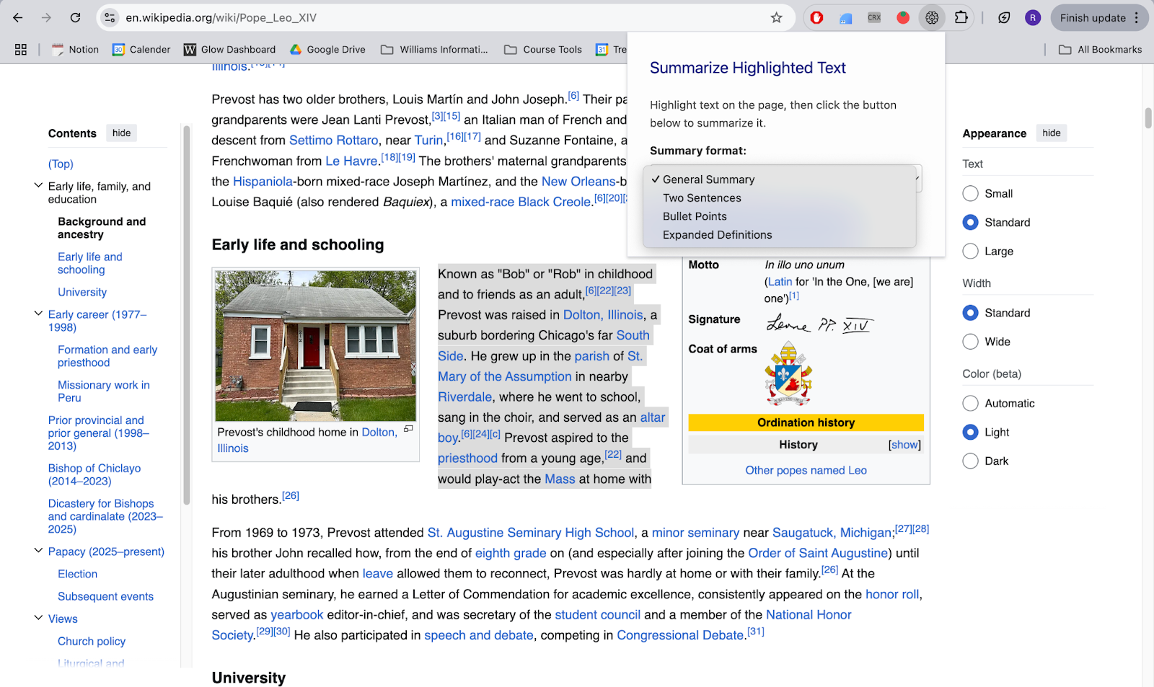Click the red tomato extension icon
1154x687 pixels.
pos(903,18)
